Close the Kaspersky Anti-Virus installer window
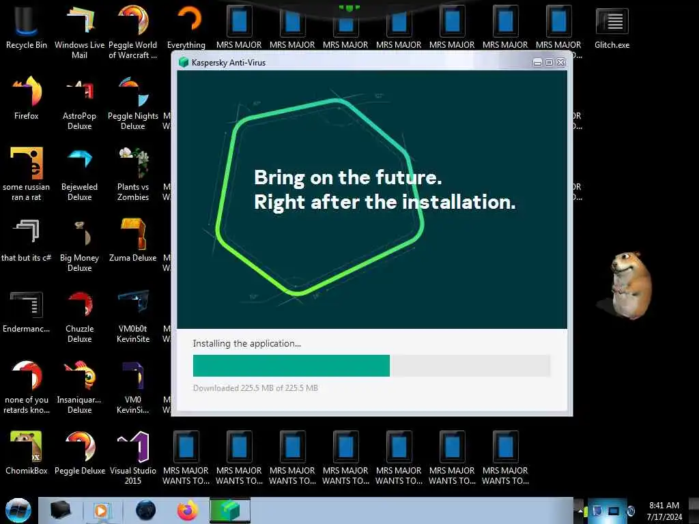 tap(561, 63)
